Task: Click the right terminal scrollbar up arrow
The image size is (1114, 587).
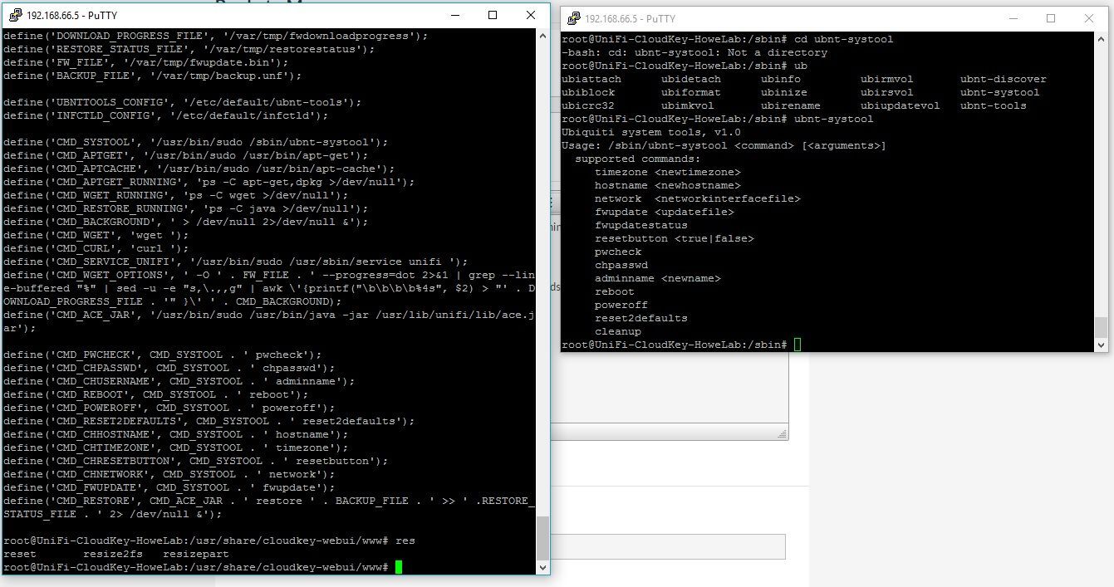Action: (1101, 40)
